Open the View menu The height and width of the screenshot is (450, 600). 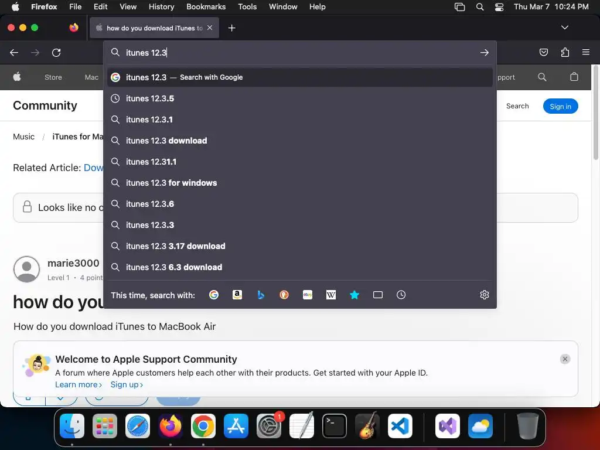pos(128,6)
